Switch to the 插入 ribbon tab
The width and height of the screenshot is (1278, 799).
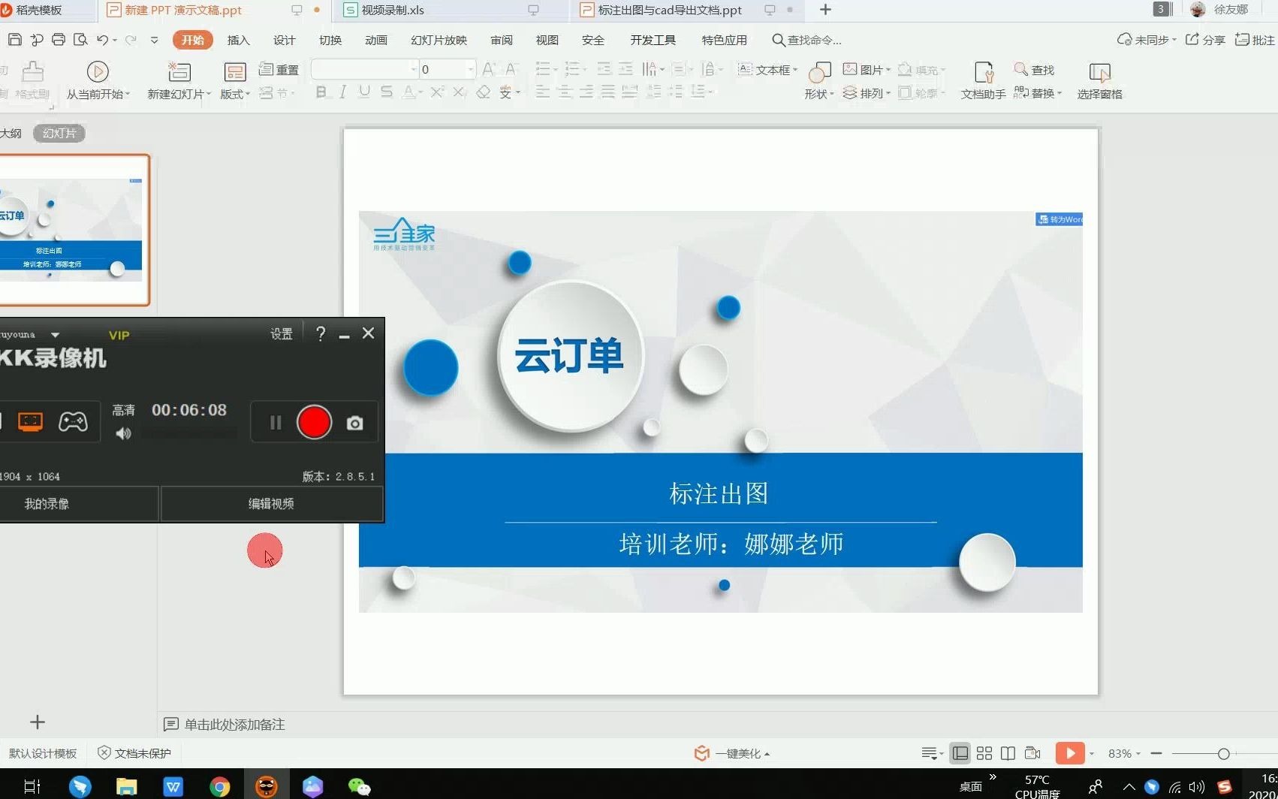tap(238, 40)
